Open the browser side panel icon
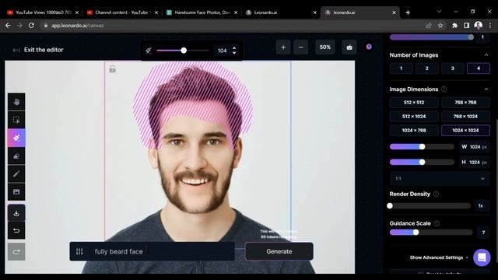This screenshot has width=498, height=280. point(466,26)
